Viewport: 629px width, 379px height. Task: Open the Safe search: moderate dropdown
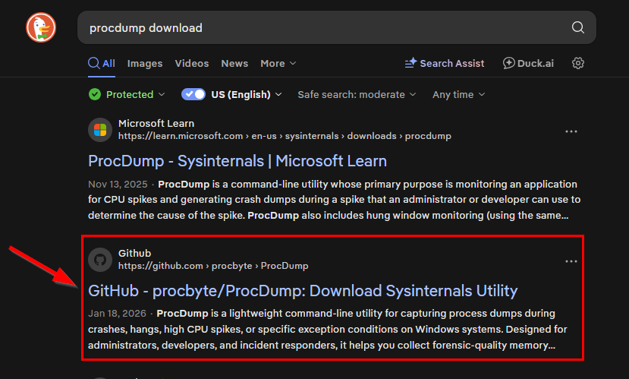pos(357,94)
